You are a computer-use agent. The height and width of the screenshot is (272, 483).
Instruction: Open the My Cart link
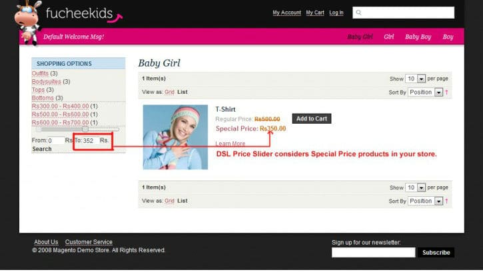(315, 13)
